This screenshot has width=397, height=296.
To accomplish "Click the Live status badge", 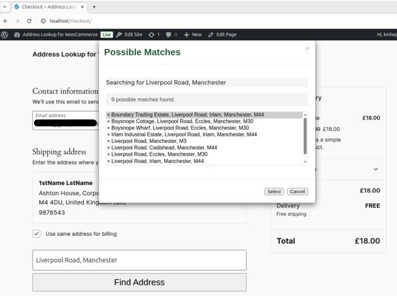I will pyautogui.click(x=107, y=35).
